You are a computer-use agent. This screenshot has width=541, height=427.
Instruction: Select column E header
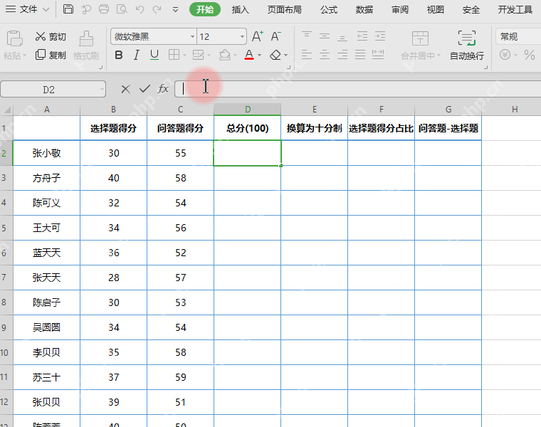tap(315, 110)
